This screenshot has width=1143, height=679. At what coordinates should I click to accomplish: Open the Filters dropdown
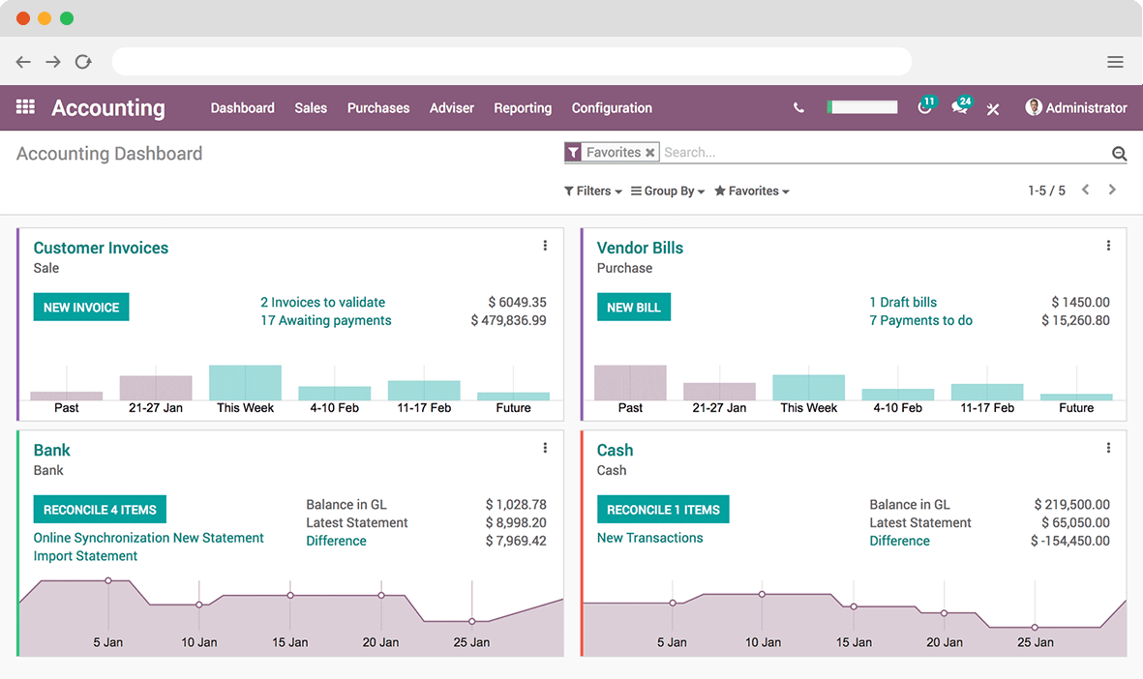click(592, 191)
